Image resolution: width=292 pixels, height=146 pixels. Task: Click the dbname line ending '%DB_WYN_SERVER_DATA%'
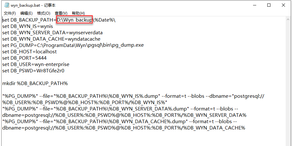124,115
